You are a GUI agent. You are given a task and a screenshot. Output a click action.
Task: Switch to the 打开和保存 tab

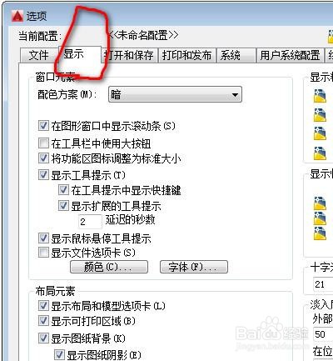(130, 55)
